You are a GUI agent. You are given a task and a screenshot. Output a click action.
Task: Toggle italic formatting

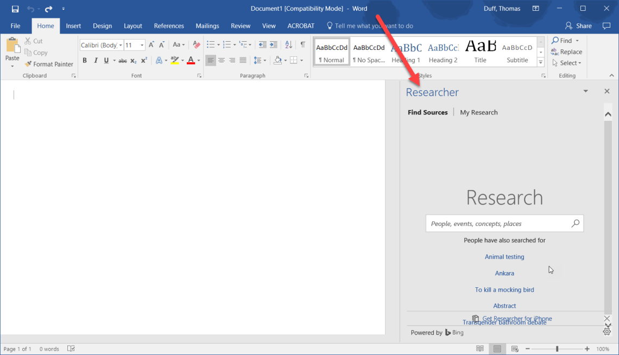tap(96, 60)
